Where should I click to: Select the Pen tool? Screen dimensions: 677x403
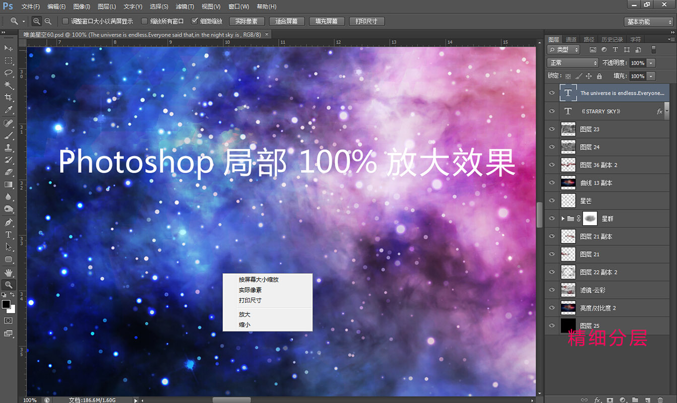(9, 222)
